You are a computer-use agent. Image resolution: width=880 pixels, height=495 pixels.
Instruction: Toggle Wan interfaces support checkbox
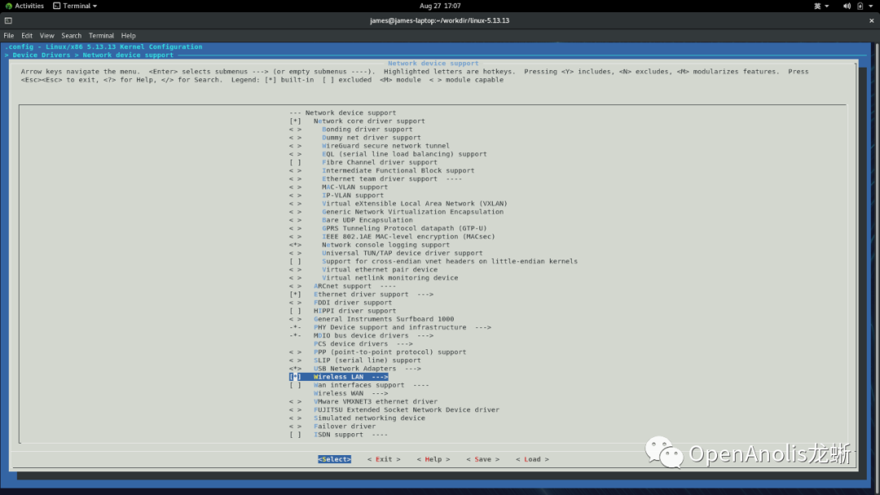pos(295,385)
